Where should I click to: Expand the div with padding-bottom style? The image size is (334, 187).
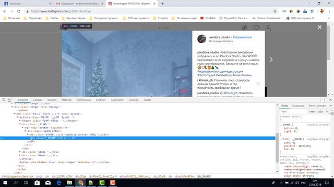(x=28, y=135)
